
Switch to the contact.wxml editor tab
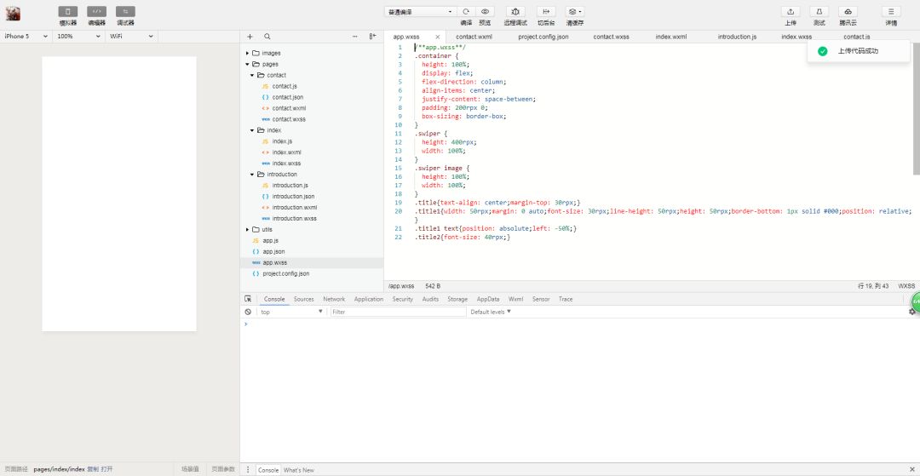pos(474,37)
